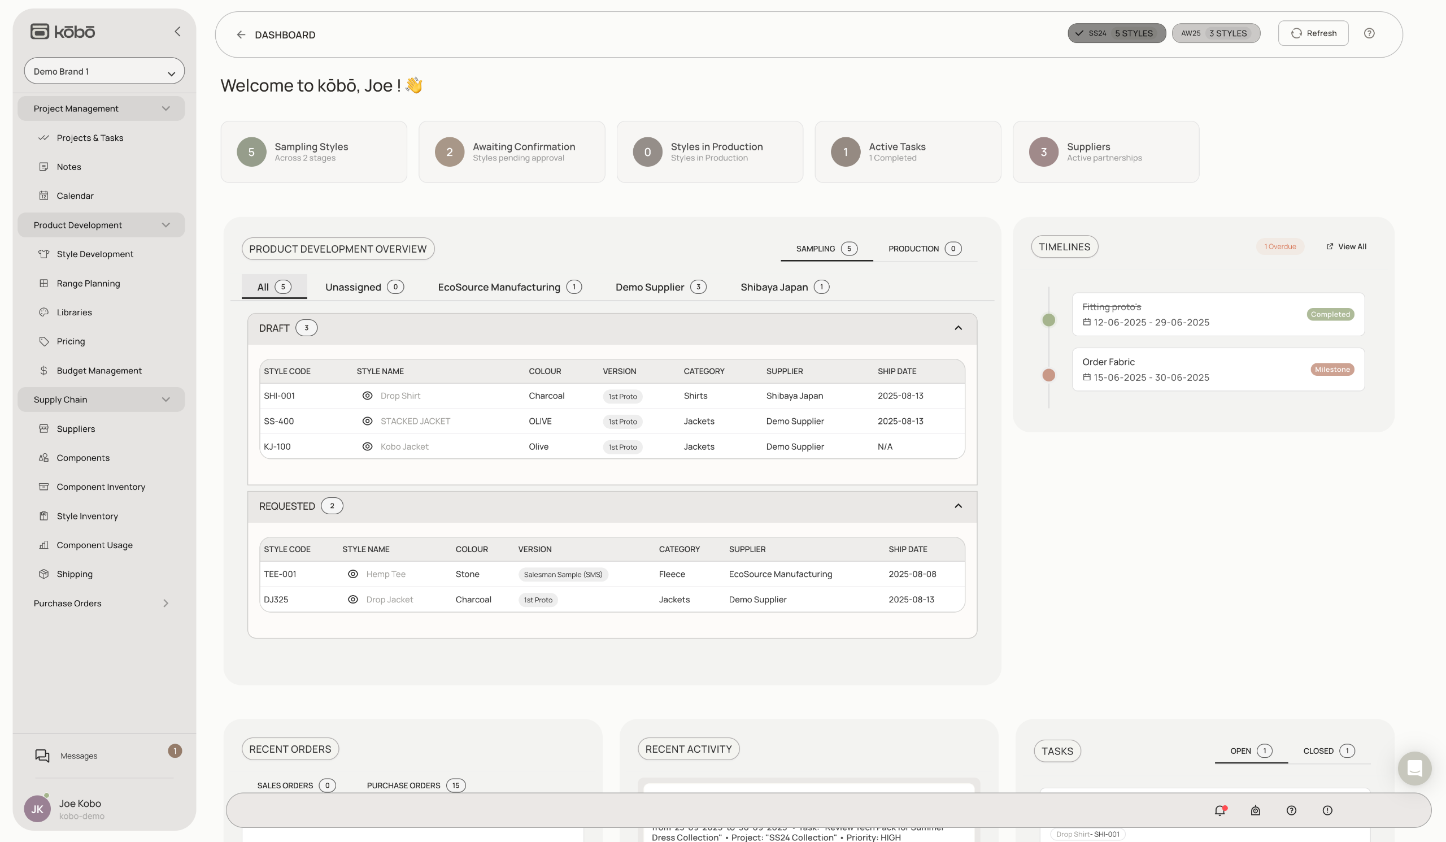Click the Order Fabric timeline marker dot

click(x=1048, y=375)
